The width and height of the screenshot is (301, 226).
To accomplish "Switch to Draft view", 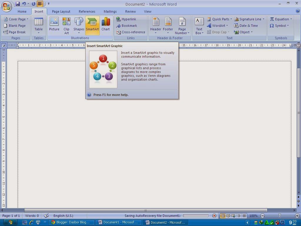I will [244, 216].
